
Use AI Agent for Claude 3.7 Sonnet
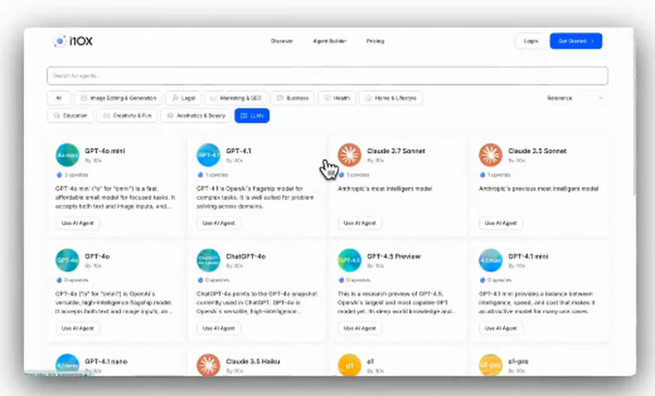pyautogui.click(x=360, y=223)
